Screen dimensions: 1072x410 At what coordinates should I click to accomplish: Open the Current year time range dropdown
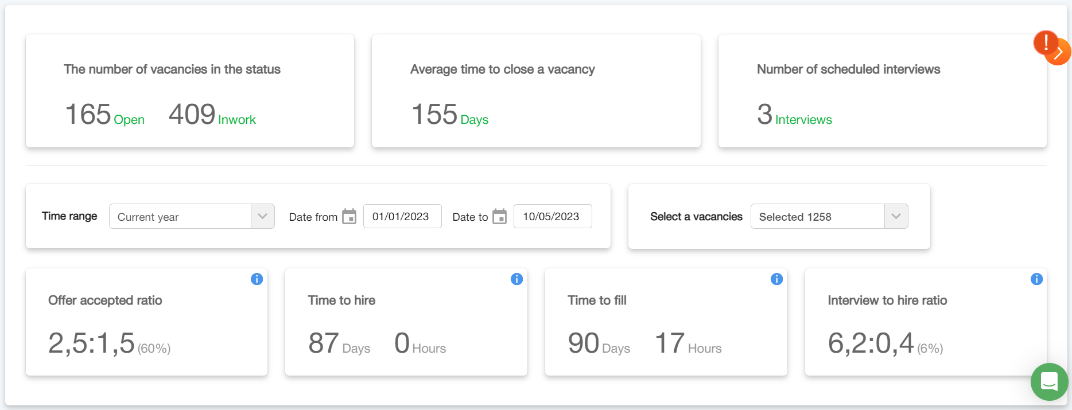point(180,217)
